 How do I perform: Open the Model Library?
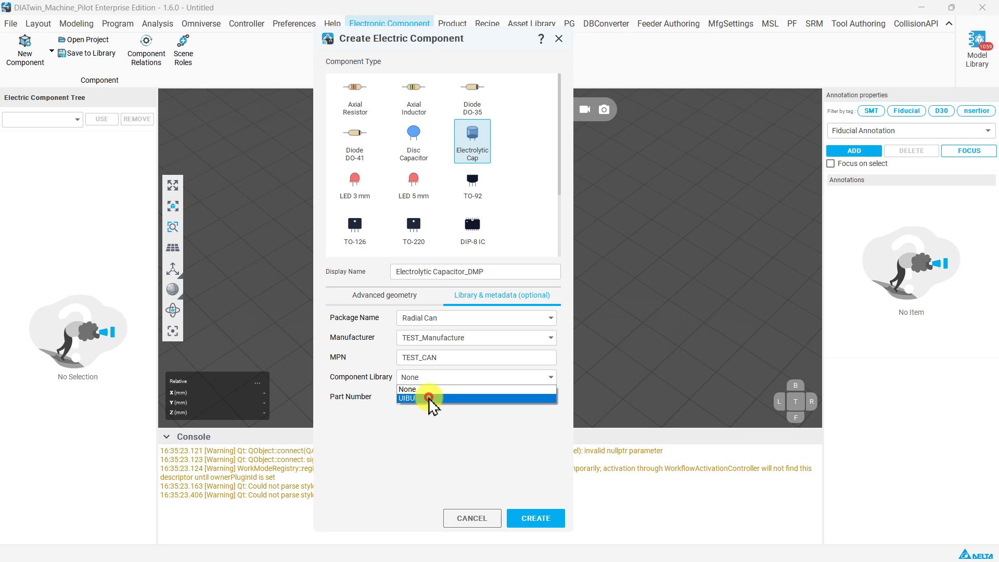pyautogui.click(x=977, y=49)
